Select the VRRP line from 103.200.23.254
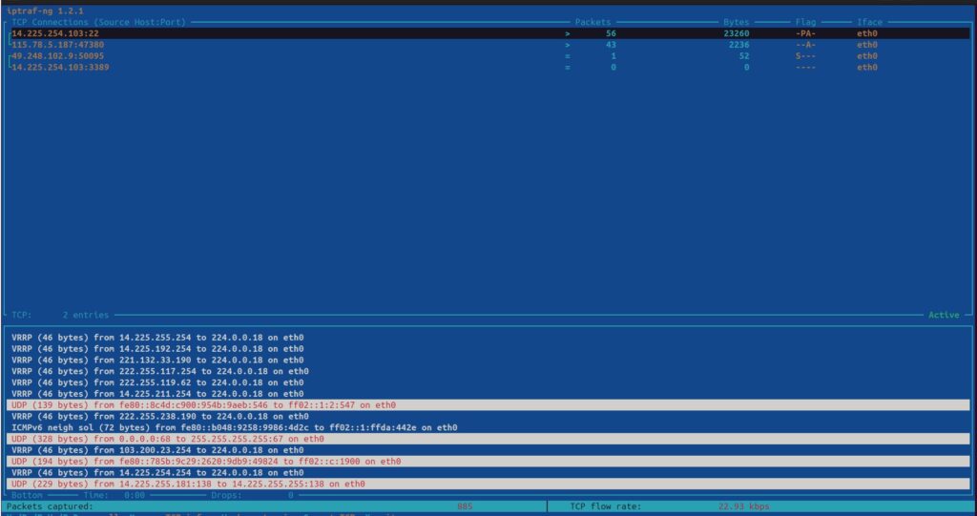This screenshot has height=516, width=977. (x=157, y=450)
